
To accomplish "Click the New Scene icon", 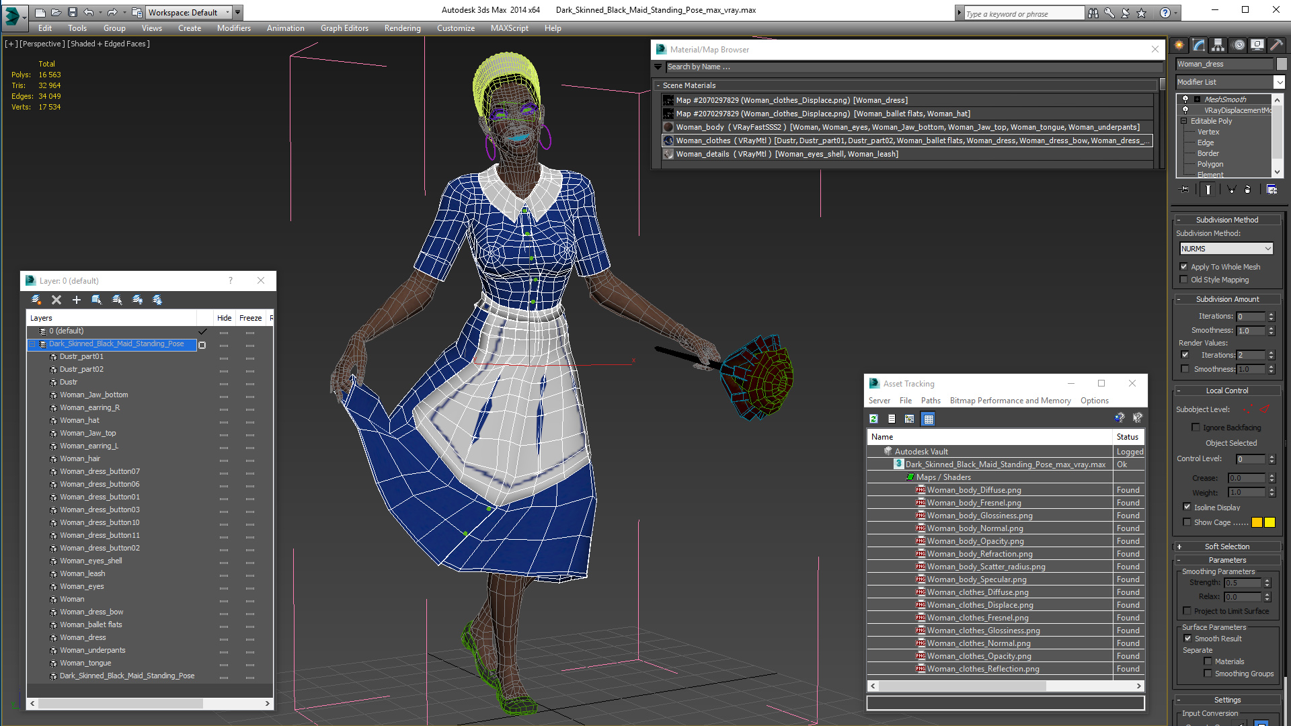I will [x=40, y=12].
